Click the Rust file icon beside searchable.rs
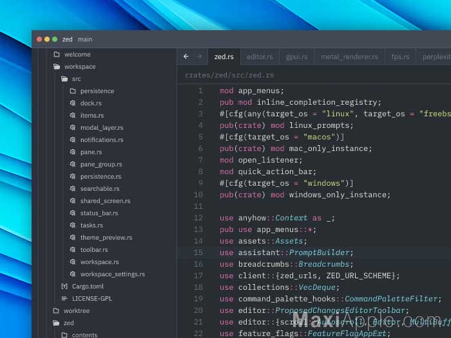This screenshot has width=451, height=338. point(73,188)
